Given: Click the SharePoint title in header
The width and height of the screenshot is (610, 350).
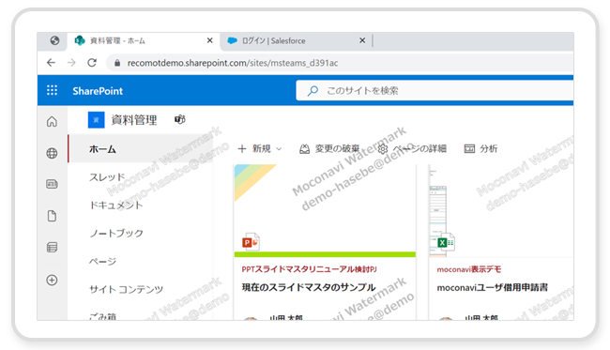Looking at the screenshot, I should (x=98, y=91).
